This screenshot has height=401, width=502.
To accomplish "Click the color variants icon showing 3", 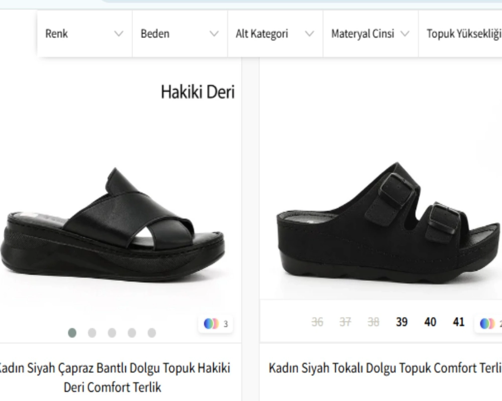I will click(x=215, y=324).
